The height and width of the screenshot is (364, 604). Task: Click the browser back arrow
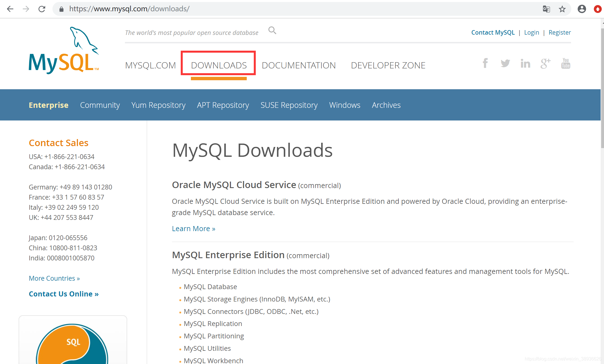pyautogui.click(x=10, y=9)
